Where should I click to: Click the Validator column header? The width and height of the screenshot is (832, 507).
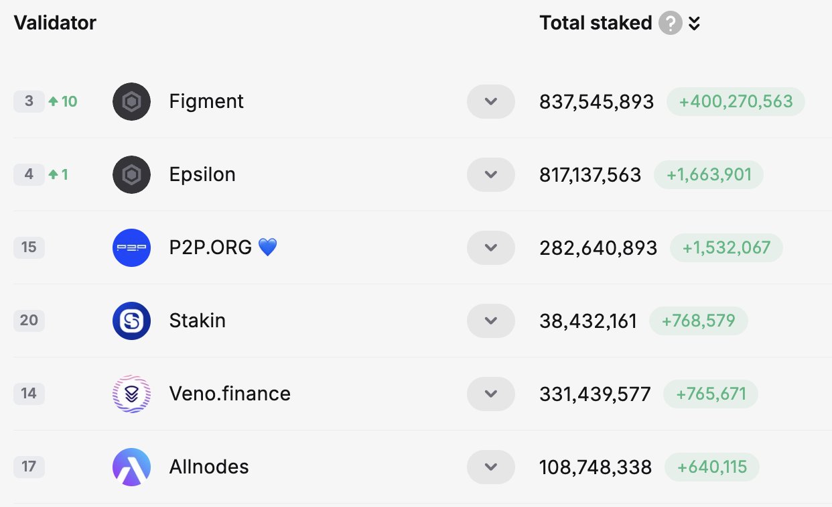(55, 23)
